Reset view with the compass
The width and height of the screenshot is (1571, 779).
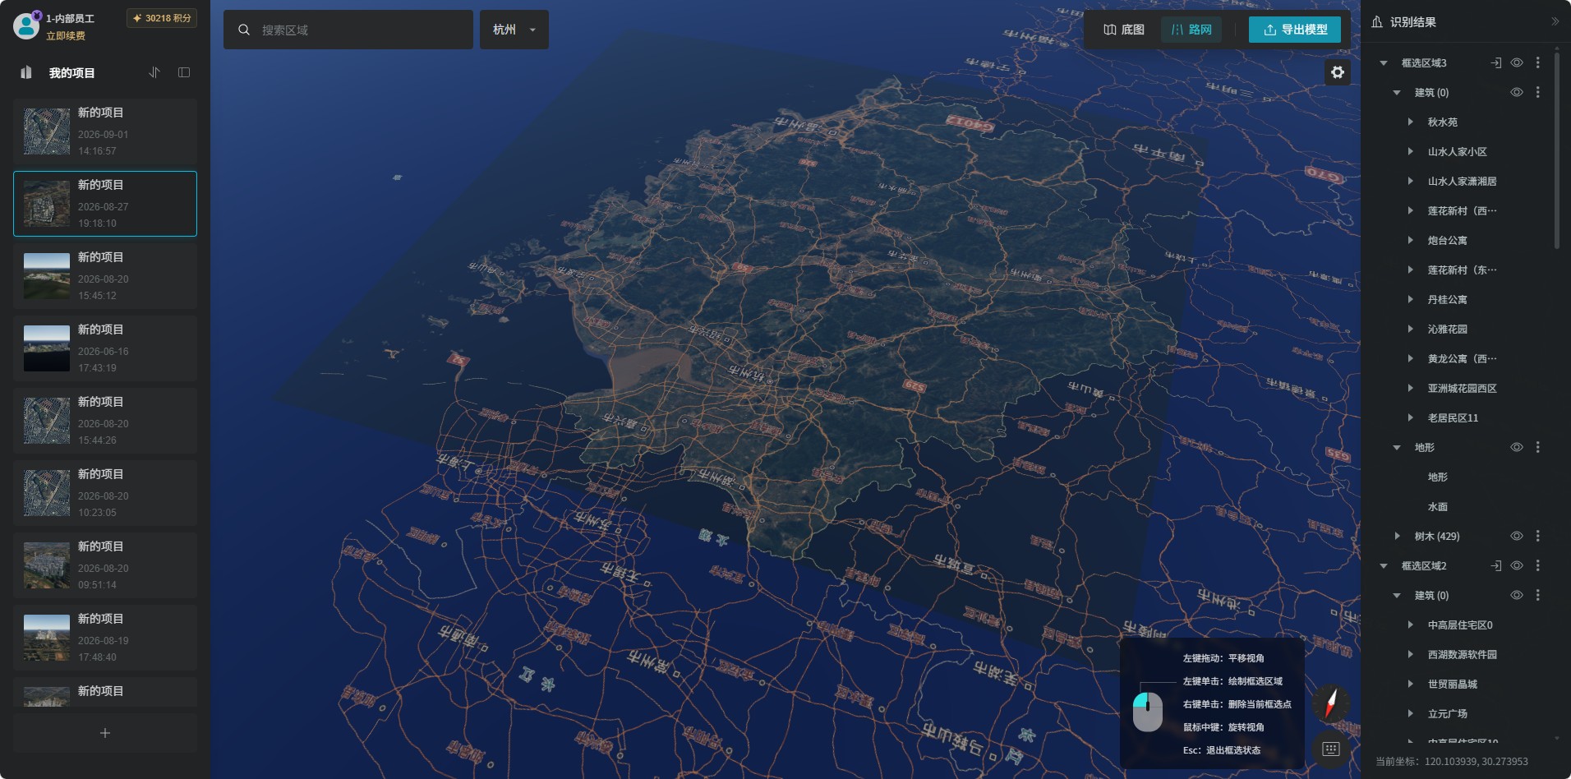[x=1330, y=703]
